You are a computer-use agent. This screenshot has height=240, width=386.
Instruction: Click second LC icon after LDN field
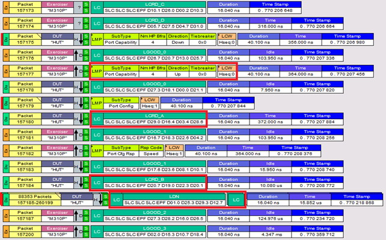pos(236,200)
